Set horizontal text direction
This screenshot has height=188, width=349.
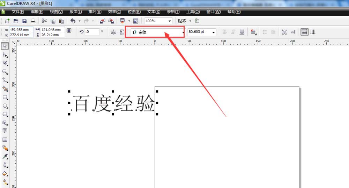click(x=304, y=32)
